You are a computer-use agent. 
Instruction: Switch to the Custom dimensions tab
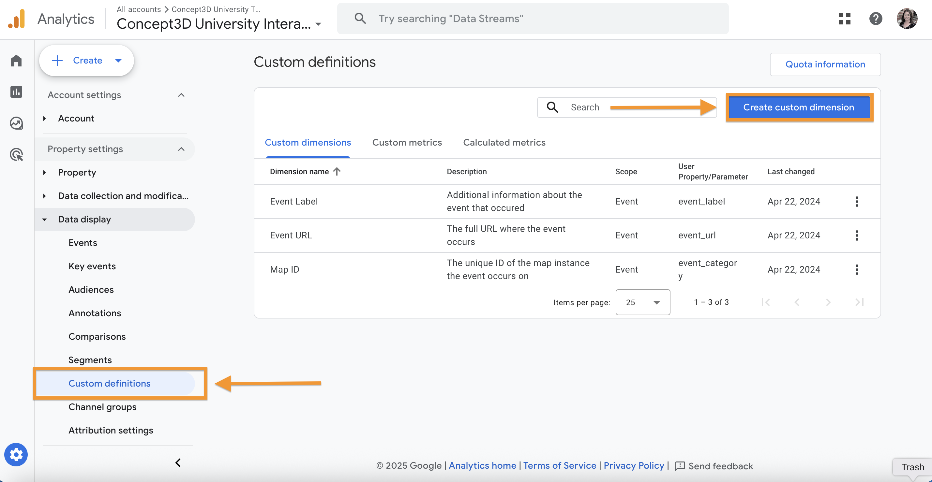308,143
